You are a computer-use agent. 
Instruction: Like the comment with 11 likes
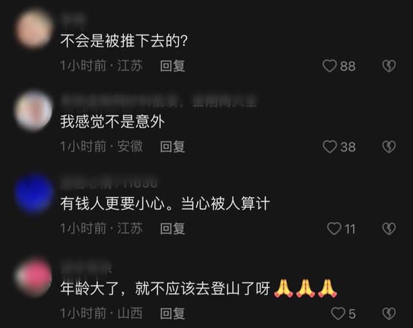334,229
